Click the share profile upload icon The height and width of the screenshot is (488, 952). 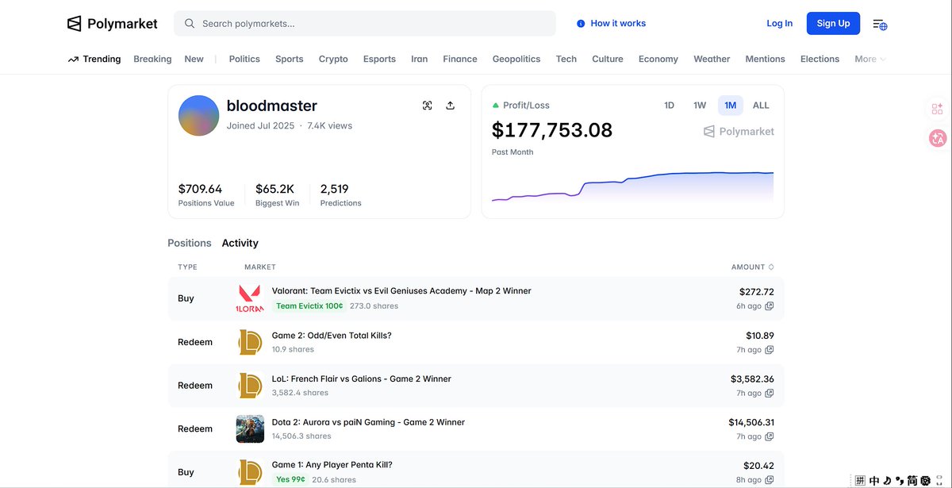coord(451,106)
